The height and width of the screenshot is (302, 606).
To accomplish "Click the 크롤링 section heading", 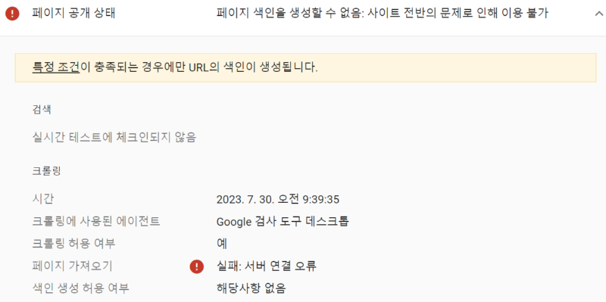I will (x=46, y=172).
